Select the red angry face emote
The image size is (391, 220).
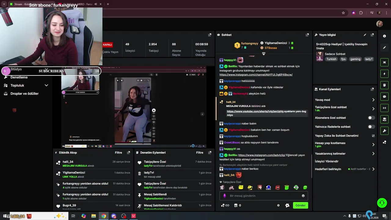pos(278,187)
